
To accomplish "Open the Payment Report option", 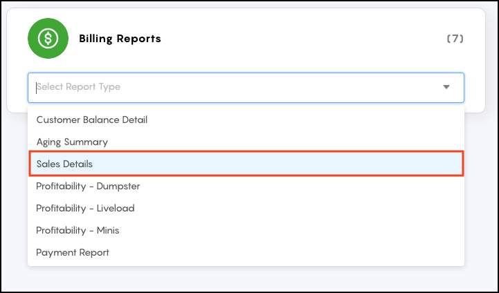I will [246, 252].
